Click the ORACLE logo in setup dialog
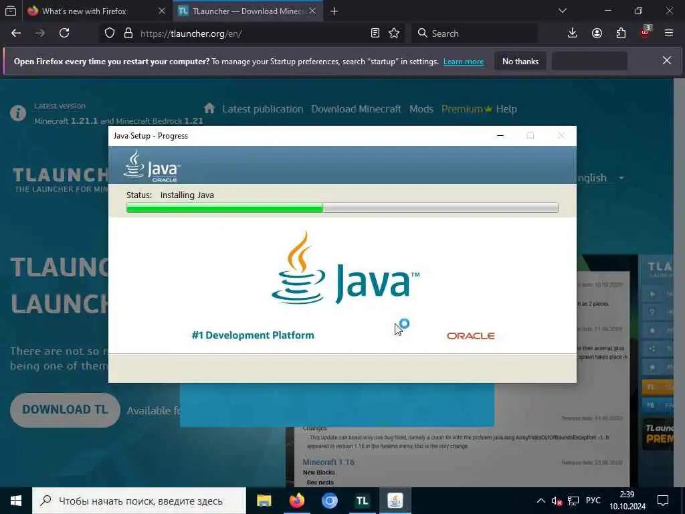The image size is (685, 514). [470, 336]
